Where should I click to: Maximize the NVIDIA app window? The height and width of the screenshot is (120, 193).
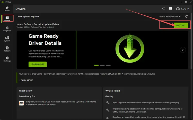coord(186,2)
